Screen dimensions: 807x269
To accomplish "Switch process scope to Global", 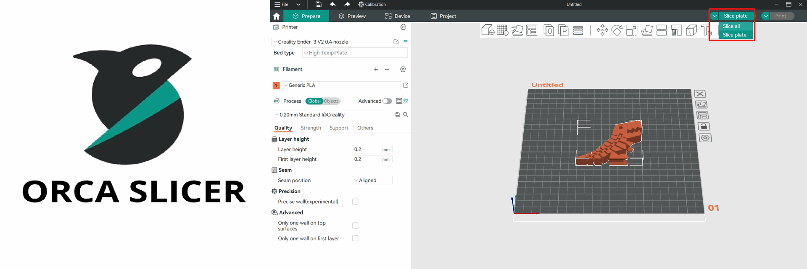I will click(314, 101).
